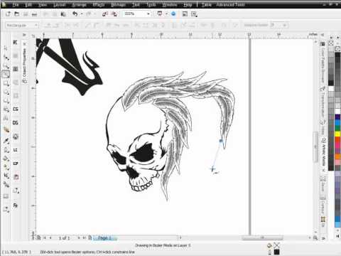Open the Object Properties docker tab
Screen dimensions: 341x256
coord(24,65)
